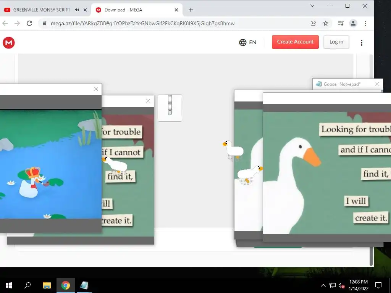The image size is (391, 293).
Task: Click the MEGA page vertical scrollbar
Action: tap(371, 159)
